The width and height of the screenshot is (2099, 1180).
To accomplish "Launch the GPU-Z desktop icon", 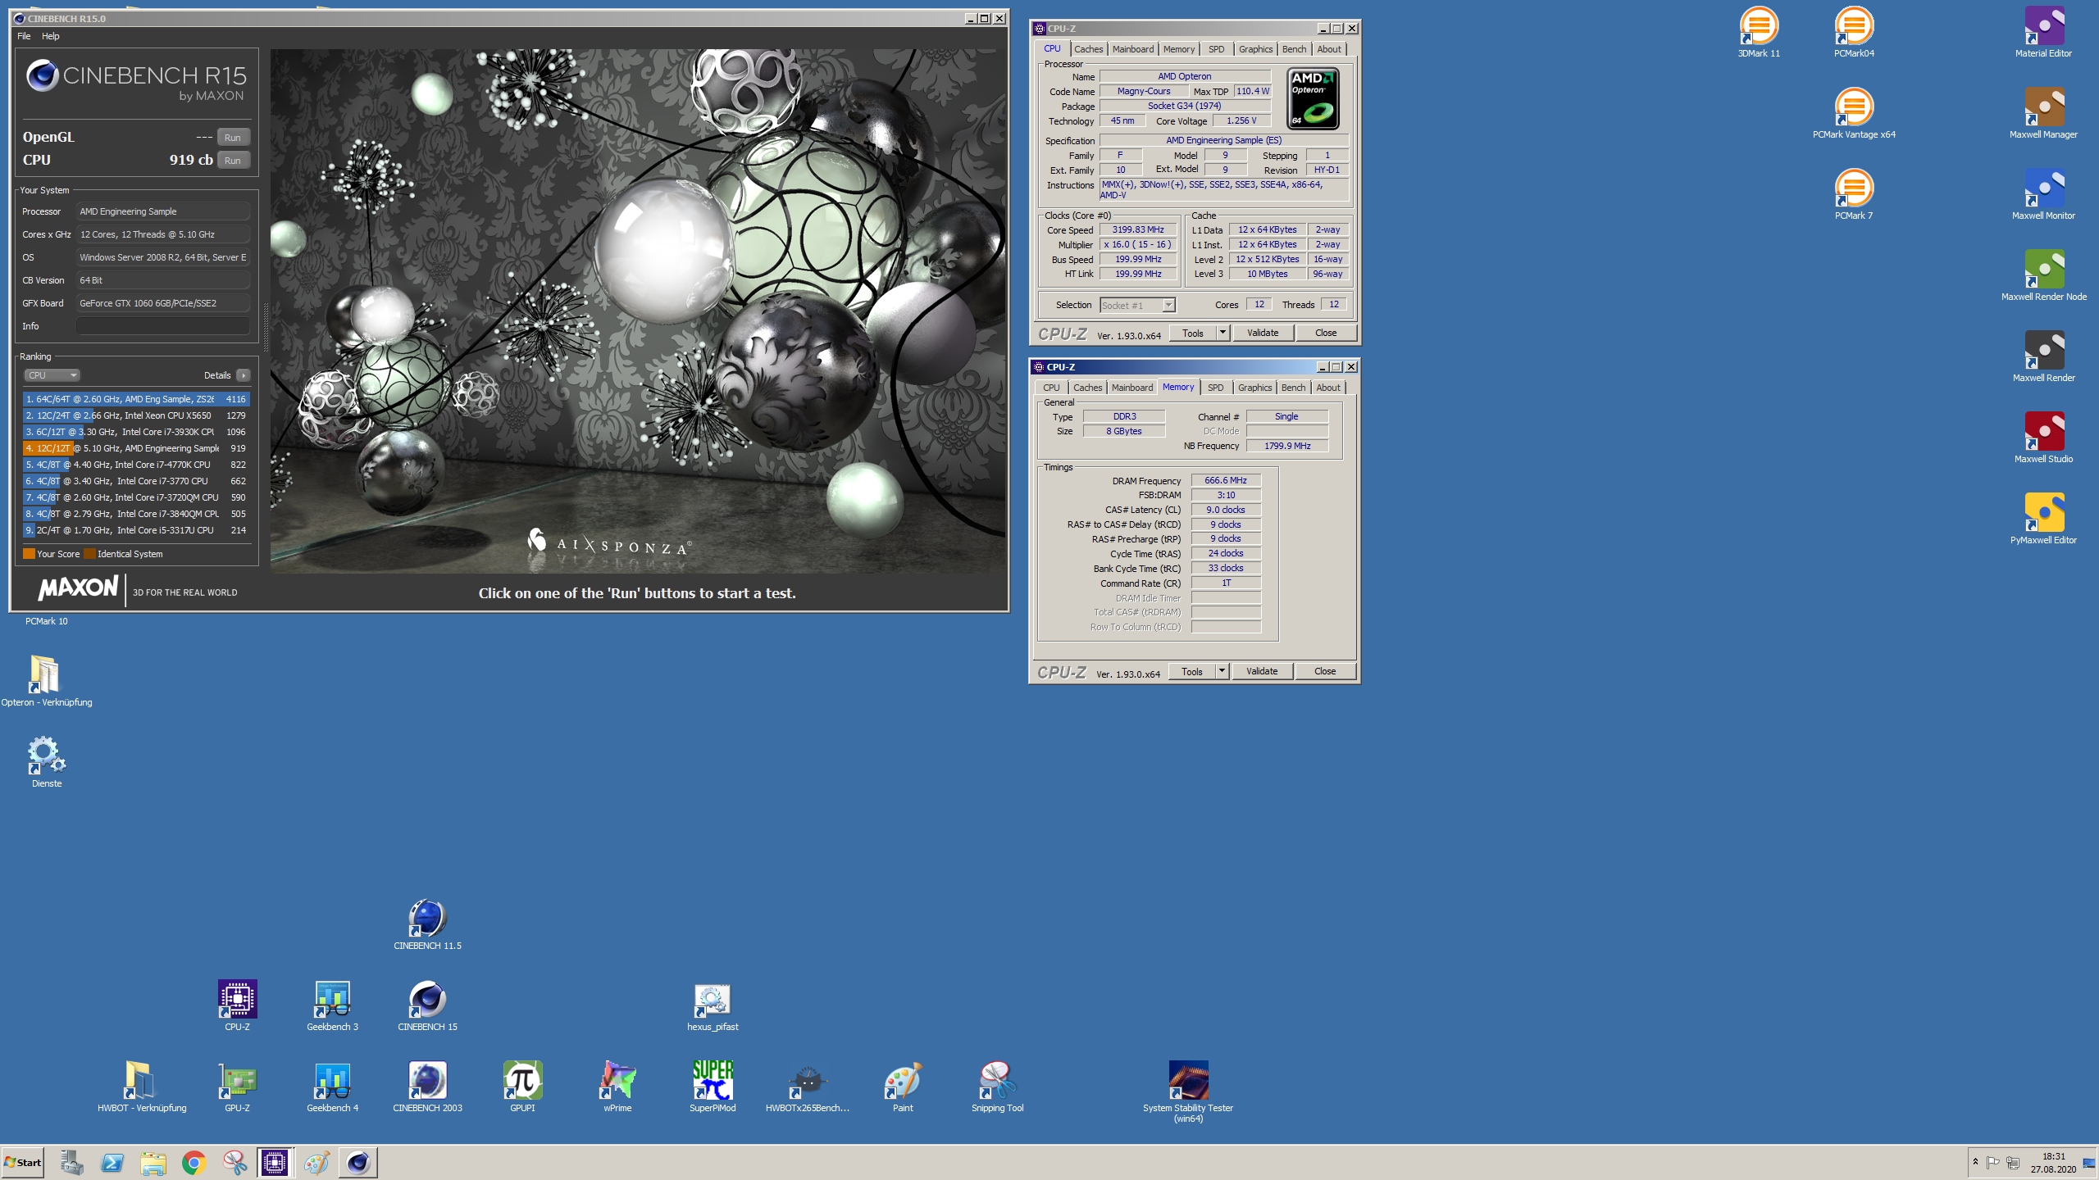I will tap(237, 1087).
